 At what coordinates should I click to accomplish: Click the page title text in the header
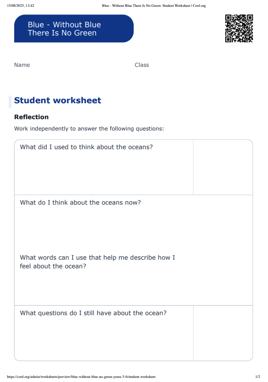coord(154,5)
